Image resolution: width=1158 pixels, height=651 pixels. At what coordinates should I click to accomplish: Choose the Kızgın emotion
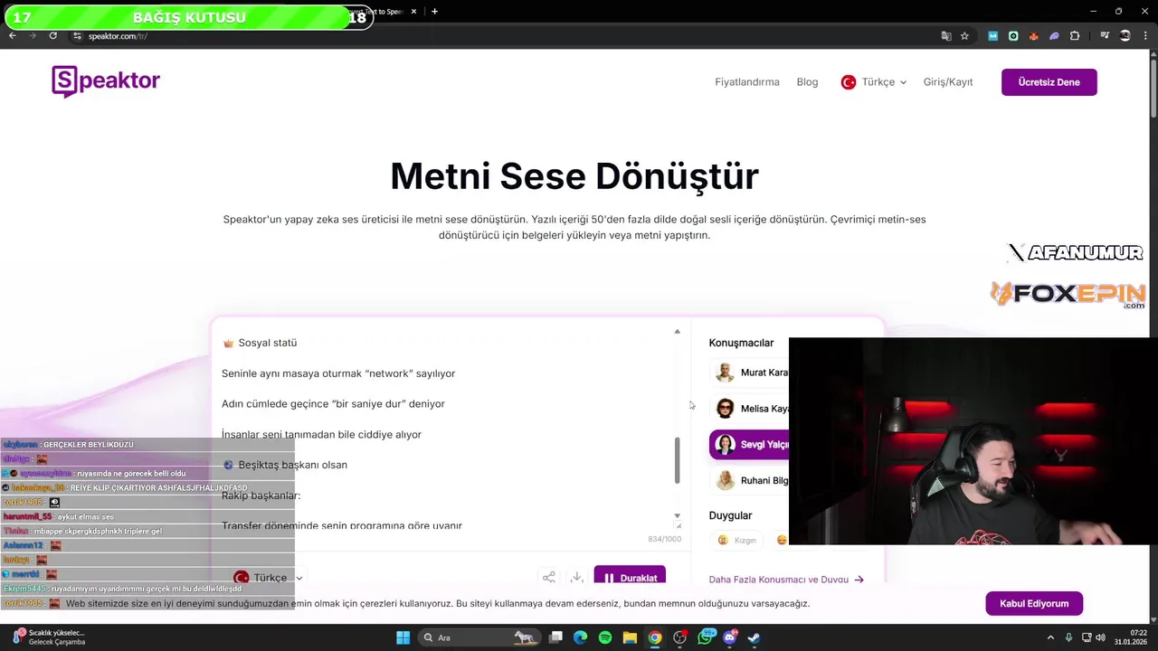pos(737,540)
